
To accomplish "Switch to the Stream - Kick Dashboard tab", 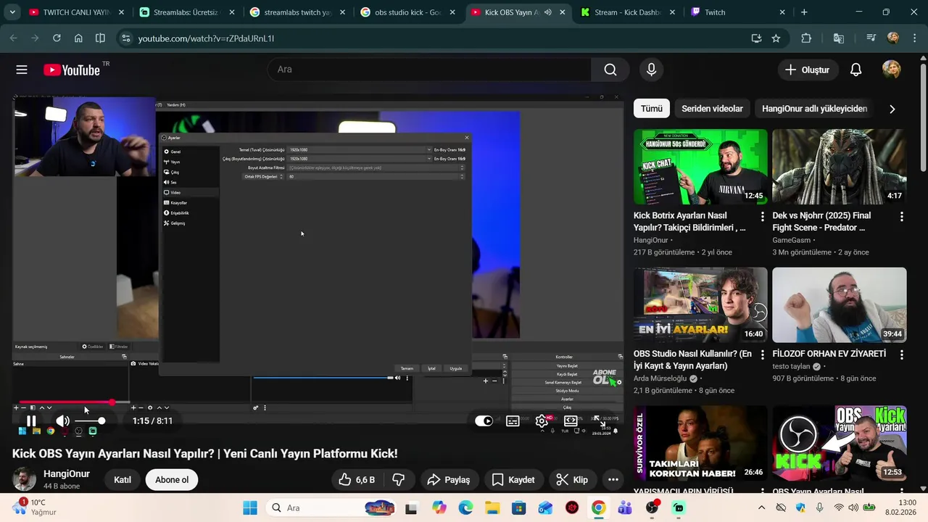I will click(628, 12).
